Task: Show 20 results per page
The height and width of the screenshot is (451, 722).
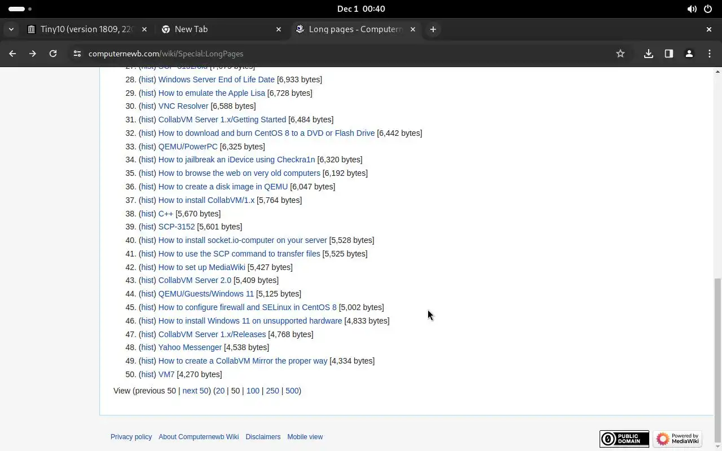Action: pyautogui.click(x=220, y=391)
